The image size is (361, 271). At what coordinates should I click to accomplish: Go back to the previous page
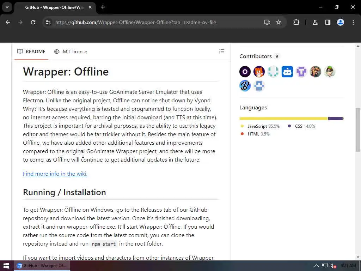(8, 22)
